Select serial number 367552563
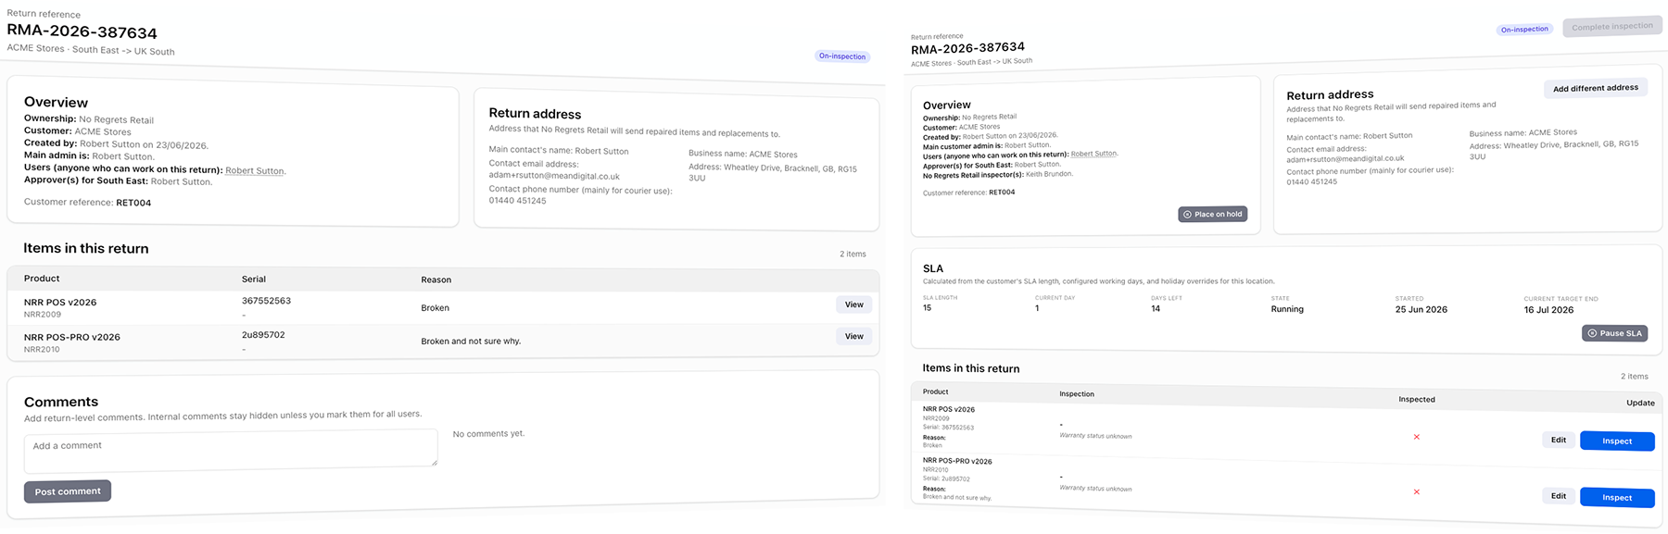 pos(266,301)
